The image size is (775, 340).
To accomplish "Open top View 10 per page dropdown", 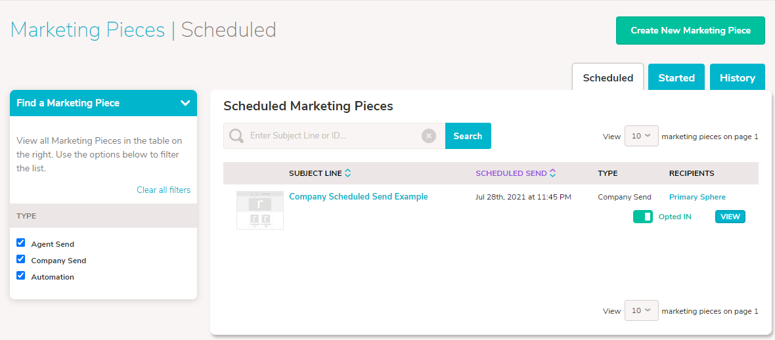I will [x=642, y=136].
